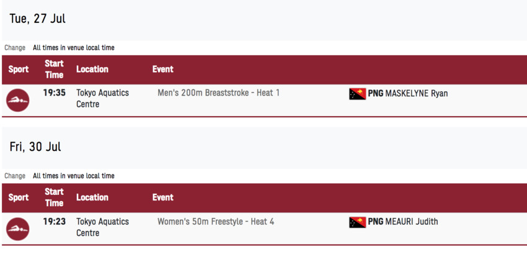Viewport: 527px width, 257px height.
Task: Click the PNG flag beside MASKELYNE Ryan
Action: coord(358,94)
